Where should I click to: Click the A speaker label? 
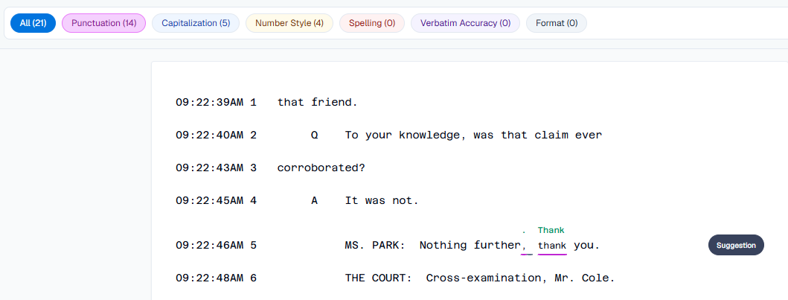(315, 200)
